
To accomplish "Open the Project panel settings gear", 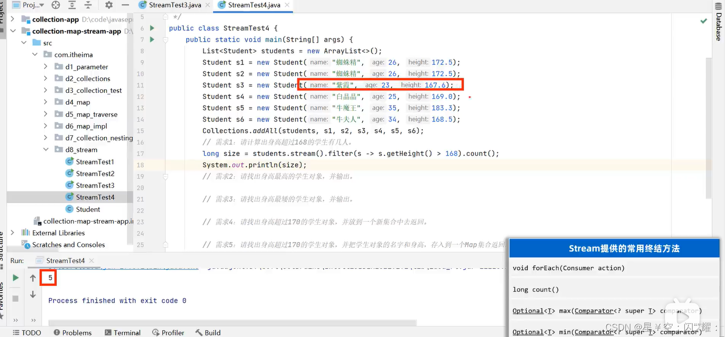I will coord(108,5).
